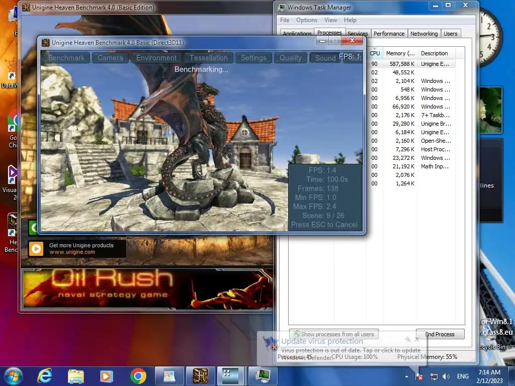The width and height of the screenshot is (515, 386).
Task: Click the ENG language indicator
Action: pos(463,376)
